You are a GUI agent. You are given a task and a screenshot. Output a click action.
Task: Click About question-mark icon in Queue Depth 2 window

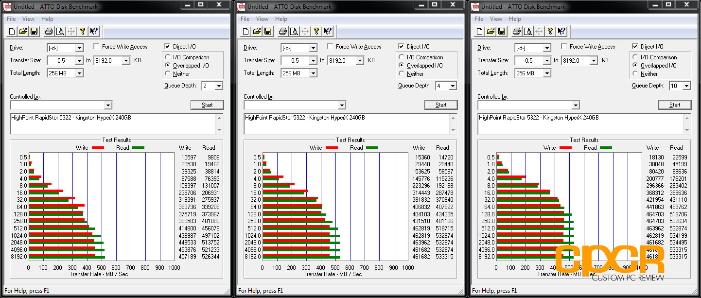83,32
